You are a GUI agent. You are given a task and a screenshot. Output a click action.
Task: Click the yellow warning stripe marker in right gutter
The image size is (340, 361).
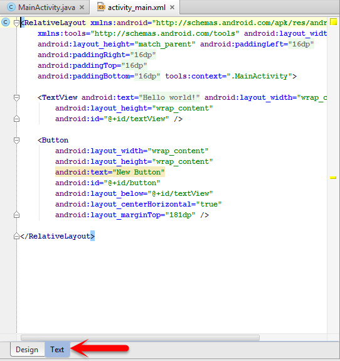(x=333, y=178)
